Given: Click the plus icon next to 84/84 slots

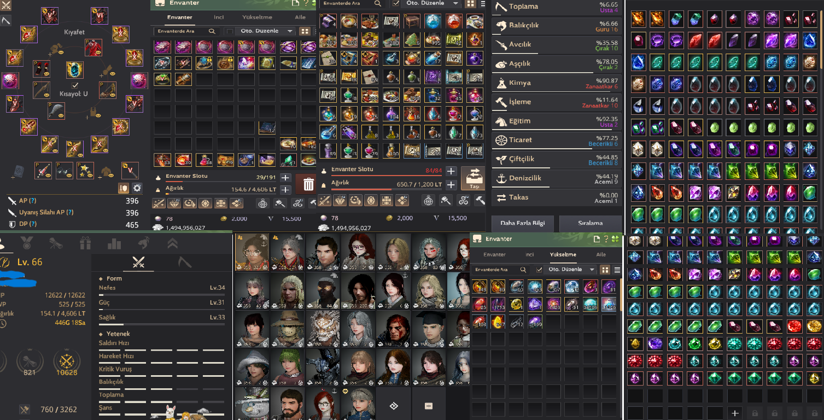Looking at the screenshot, I should click(451, 171).
